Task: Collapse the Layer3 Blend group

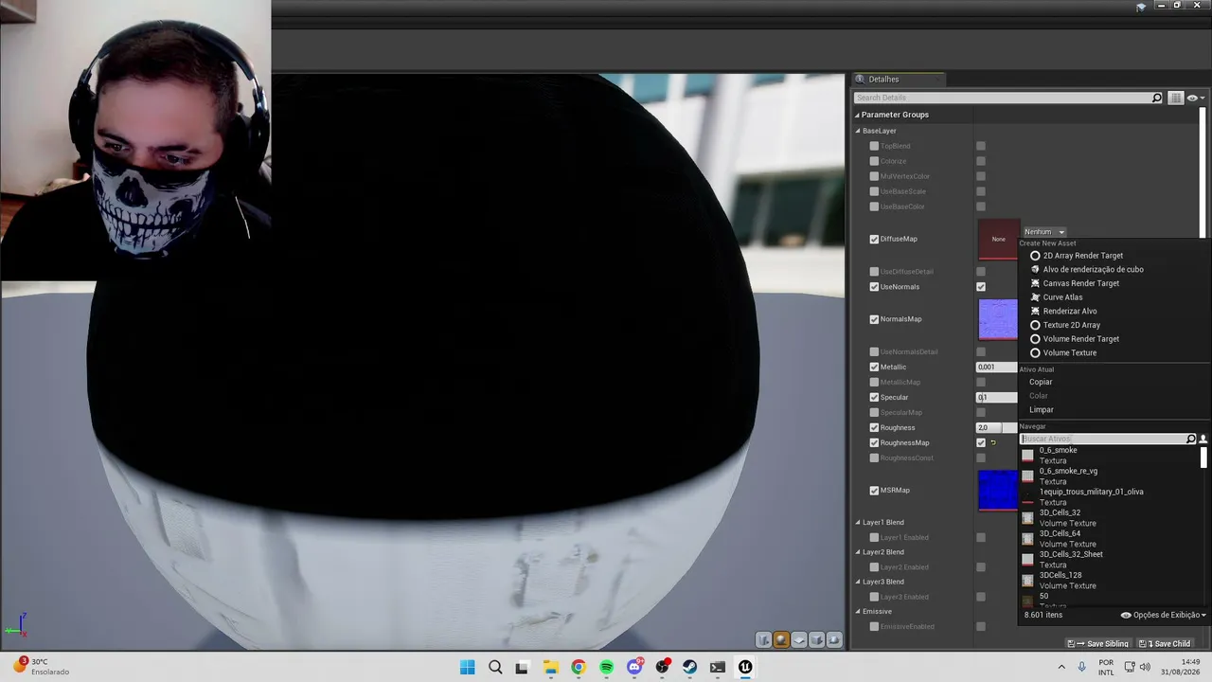Action: click(859, 582)
